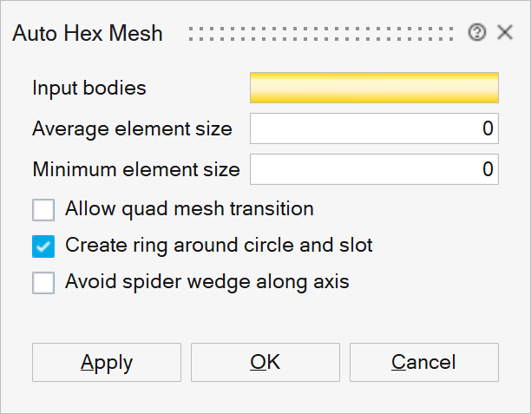Click the Minimum element size input box

[374, 168]
